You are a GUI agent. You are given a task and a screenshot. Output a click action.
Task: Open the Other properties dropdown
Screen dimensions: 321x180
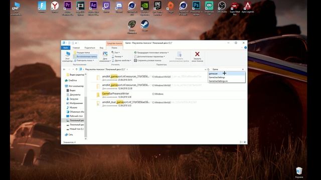click(121, 60)
